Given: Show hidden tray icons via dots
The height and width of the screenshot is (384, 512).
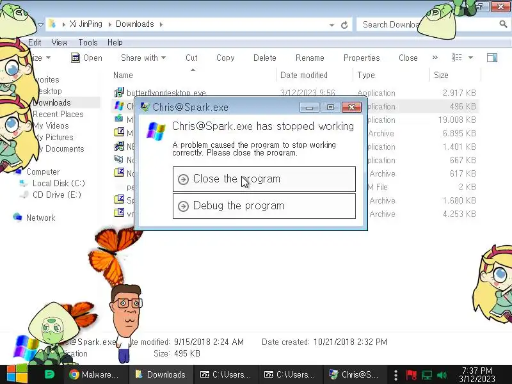Looking at the screenshot, I should (x=396, y=375).
